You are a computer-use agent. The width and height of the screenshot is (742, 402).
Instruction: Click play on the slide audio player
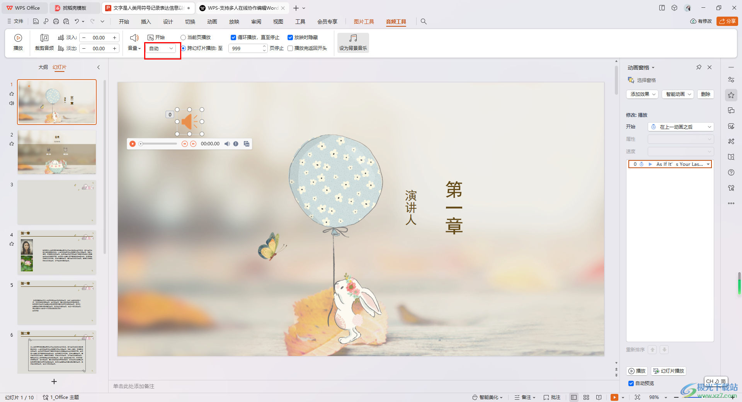(x=133, y=144)
